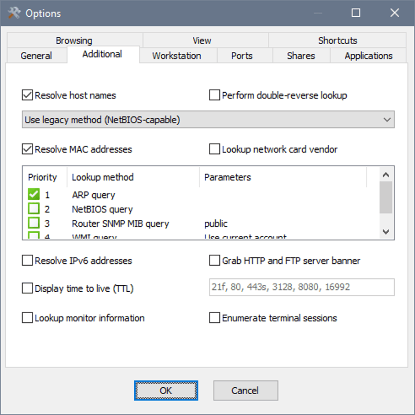Toggle Resolve host names checkbox
Image resolution: width=415 pixels, height=415 pixels.
click(28, 96)
